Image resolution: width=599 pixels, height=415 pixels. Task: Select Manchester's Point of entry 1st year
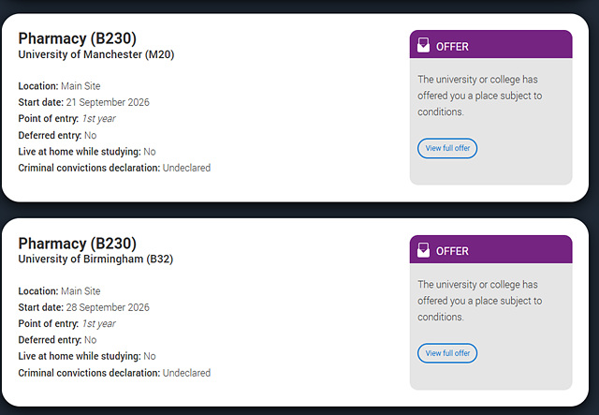[97, 119]
